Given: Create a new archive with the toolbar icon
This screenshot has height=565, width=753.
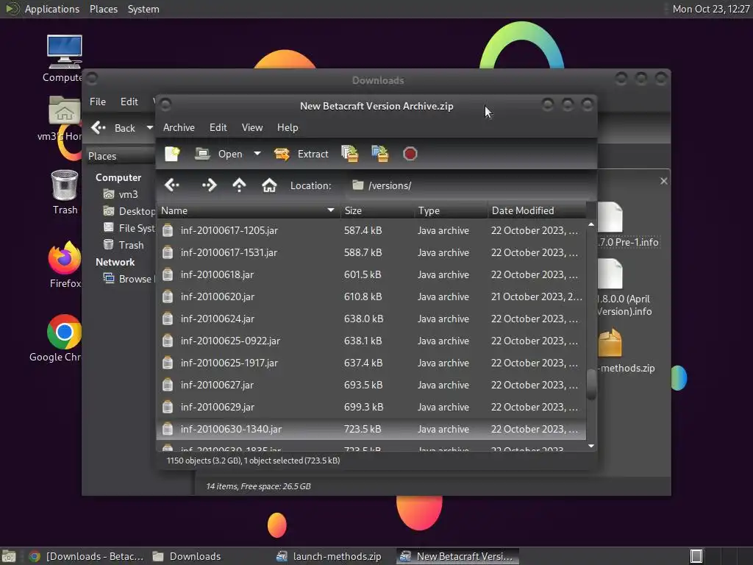Looking at the screenshot, I should [172, 154].
